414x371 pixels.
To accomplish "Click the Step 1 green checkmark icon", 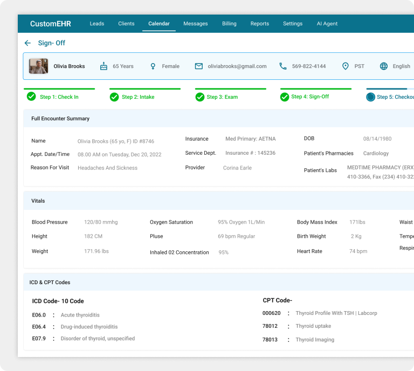I will (31, 97).
